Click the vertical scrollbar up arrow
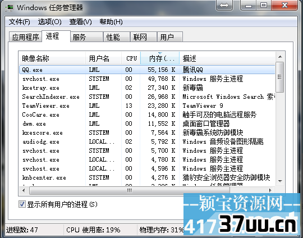This screenshot has width=303, height=238. (x=280, y=57)
